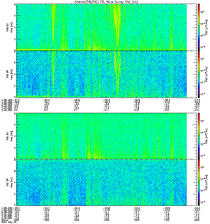This screenshot has width=210, height=224.
Task: Click THB X_RE_GSE value '-37.9'
Action: 197,100
